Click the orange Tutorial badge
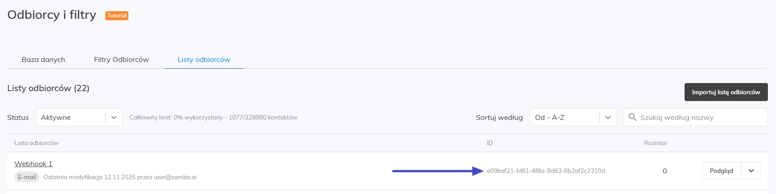 [117, 16]
